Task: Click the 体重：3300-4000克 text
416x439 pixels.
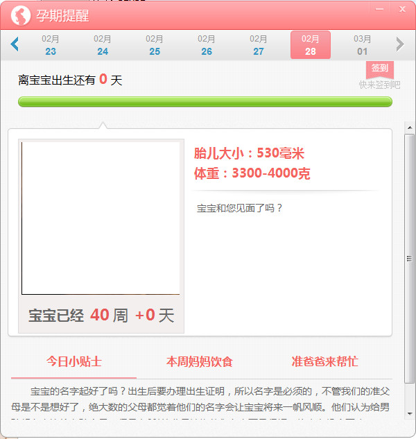Action: click(x=252, y=173)
